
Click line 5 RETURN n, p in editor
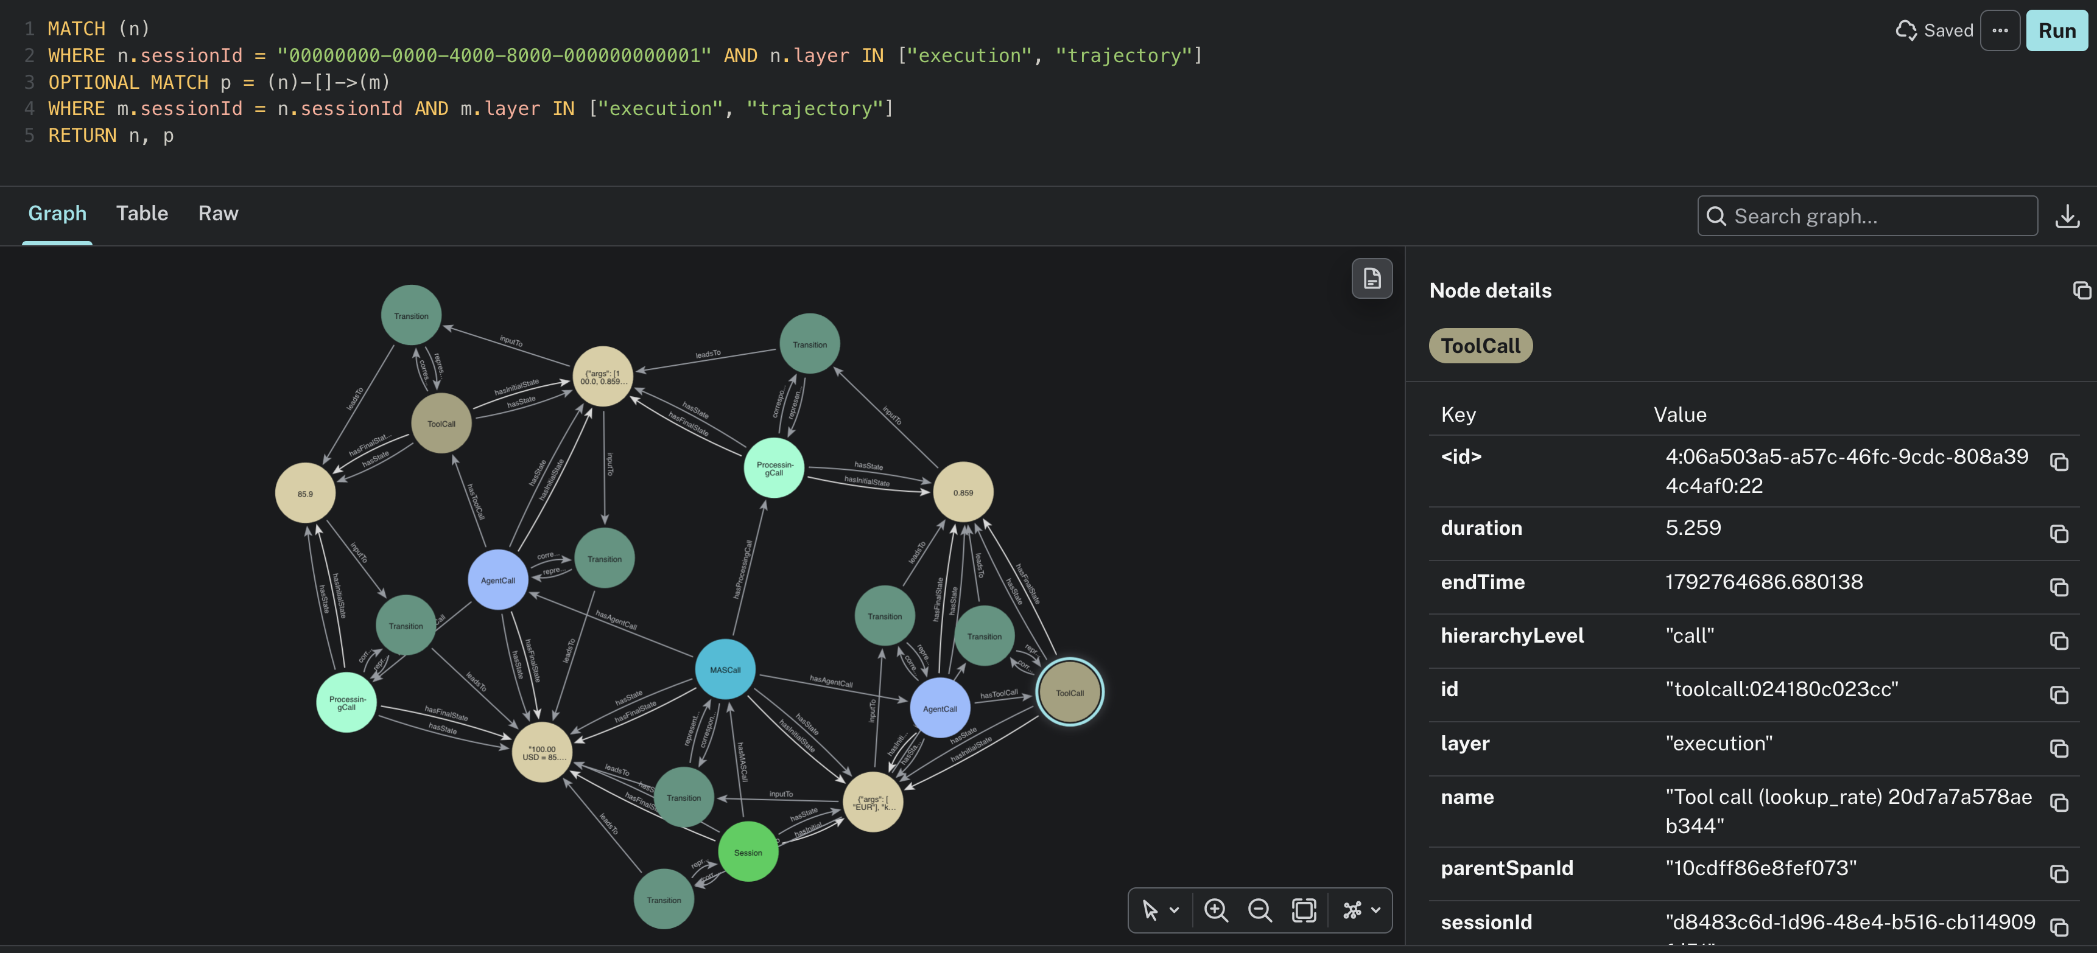(x=111, y=135)
